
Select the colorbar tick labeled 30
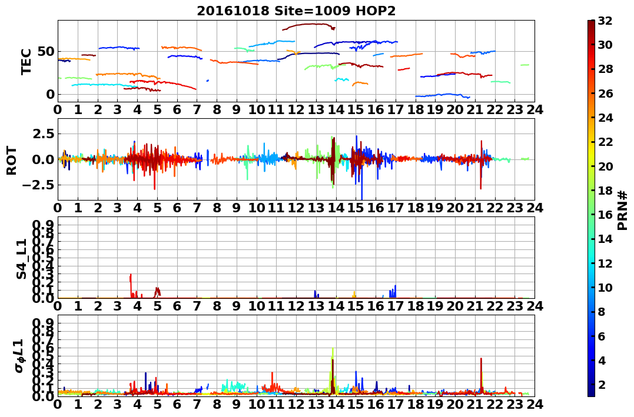coord(605,45)
